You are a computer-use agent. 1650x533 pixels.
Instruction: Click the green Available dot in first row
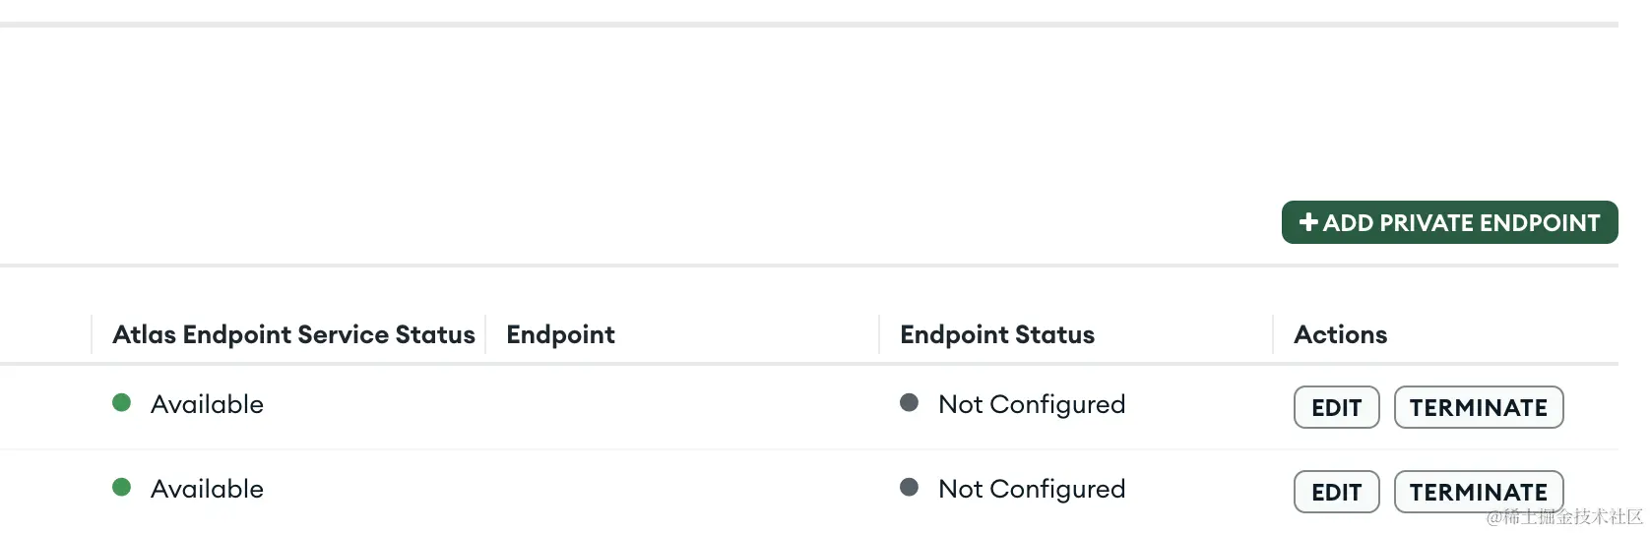tap(122, 402)
